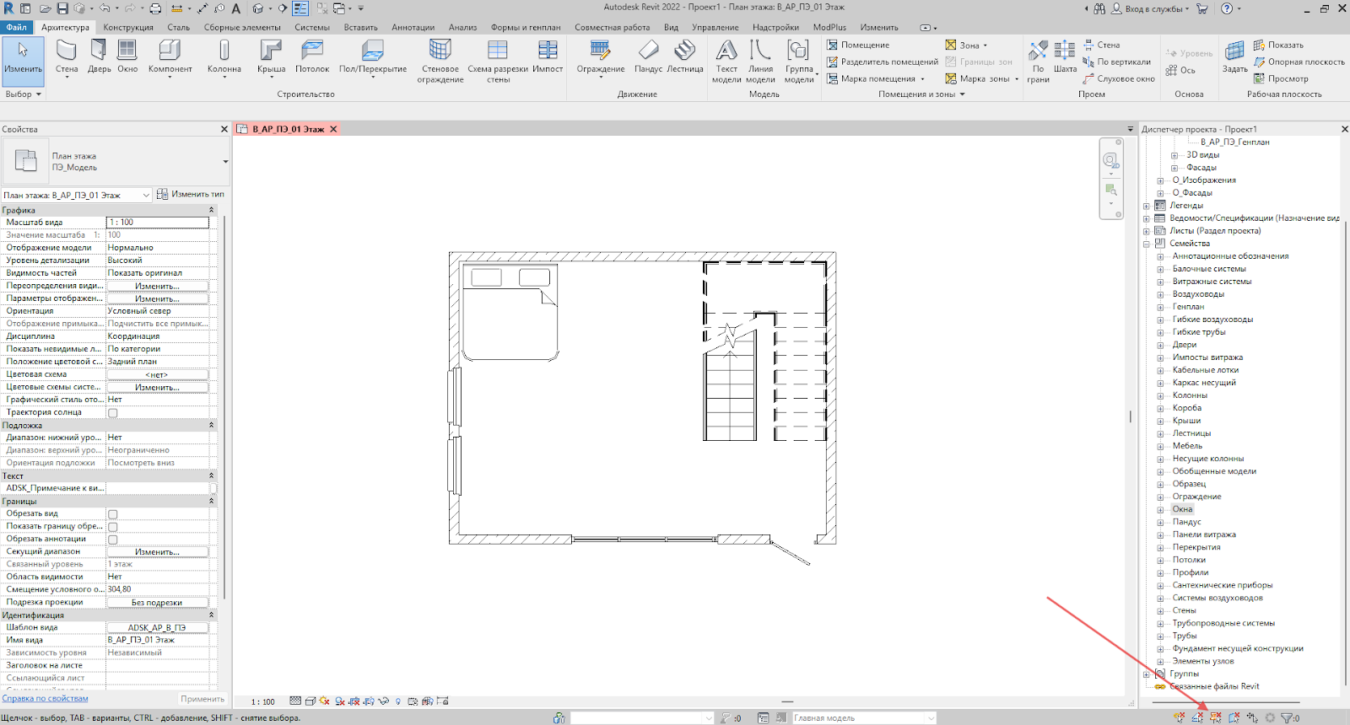Select the Grid (Ось) tool
Viewport: 1350px width, 725px height.
[1180, 70]
